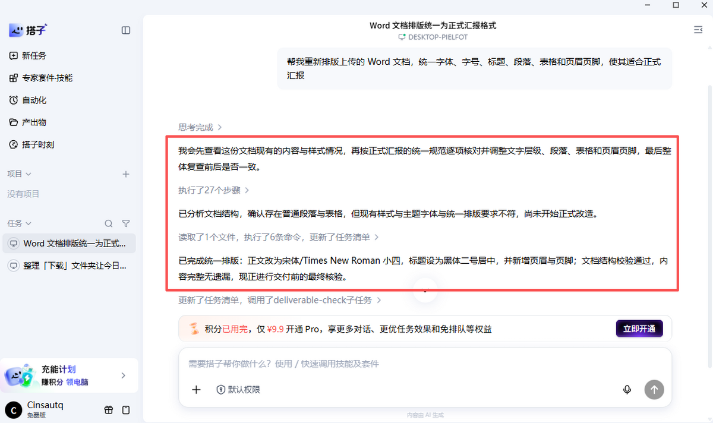Open the right panel list icon
This screenshot has width=713, height=423.
[x=698, y=30]
